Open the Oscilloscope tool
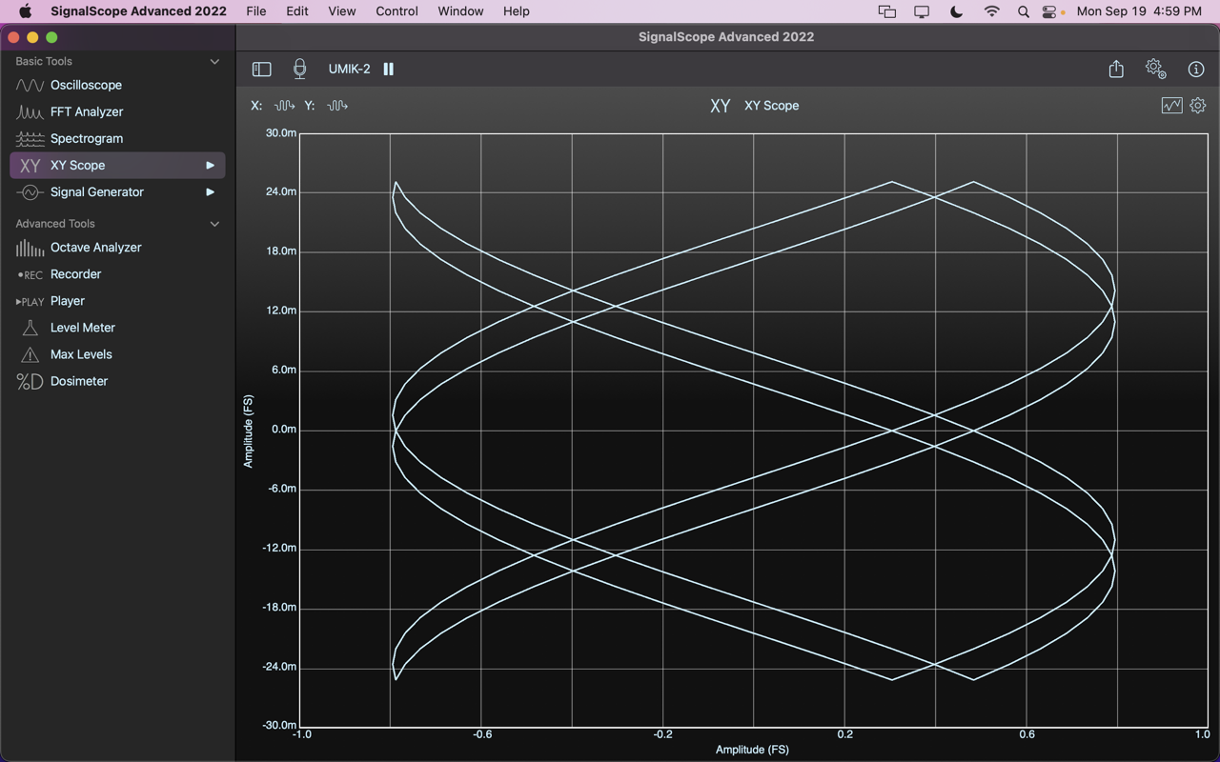The height and width of the screenshot is (762, 1220). (117, 85)
